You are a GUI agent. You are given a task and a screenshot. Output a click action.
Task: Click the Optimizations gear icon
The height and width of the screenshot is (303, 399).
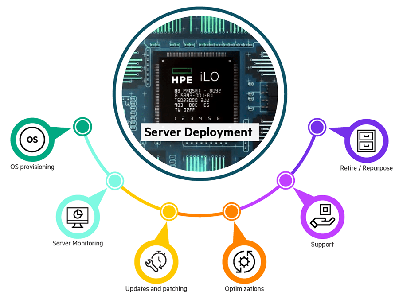pos(244,261)
